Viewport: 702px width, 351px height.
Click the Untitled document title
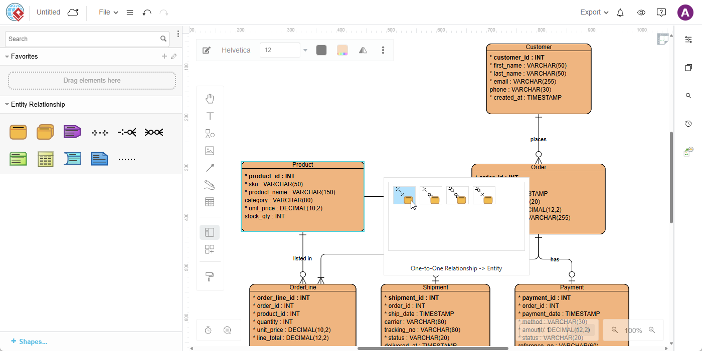(x=48, y=13)
